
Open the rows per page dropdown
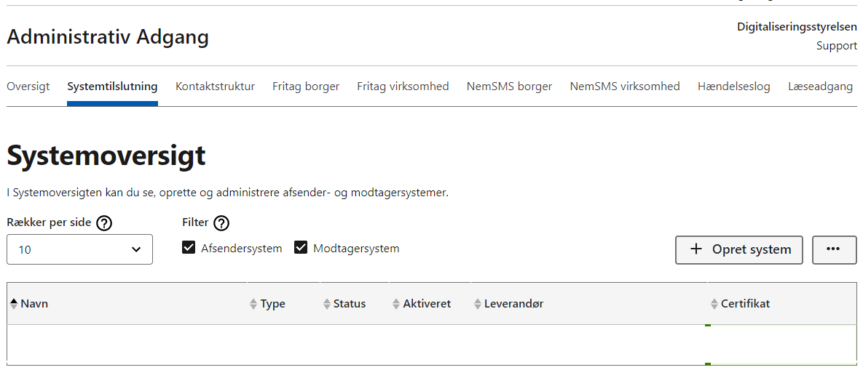click(x=80, y=249)
